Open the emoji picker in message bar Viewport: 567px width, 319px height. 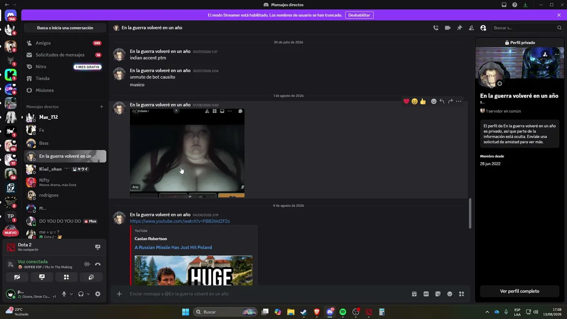point(450,294)
